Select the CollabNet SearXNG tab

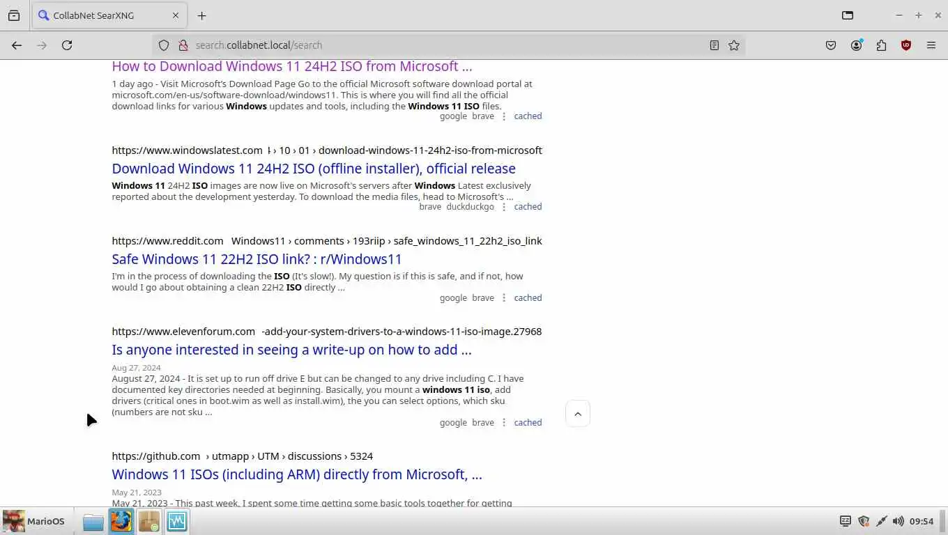pos(109,15)
